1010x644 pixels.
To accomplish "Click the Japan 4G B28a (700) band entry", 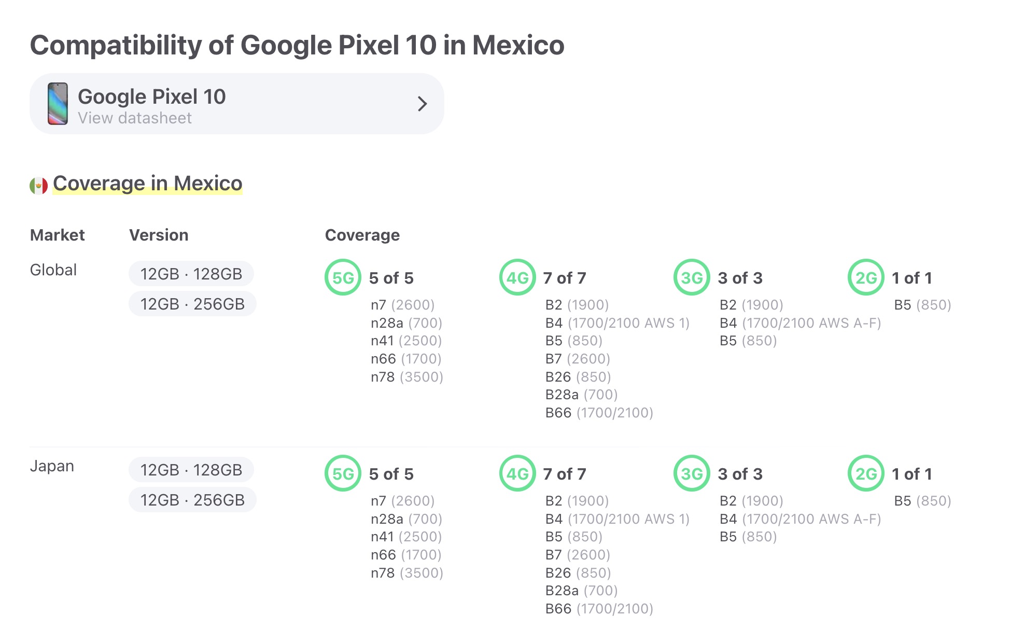I will [x=581, y=591].
